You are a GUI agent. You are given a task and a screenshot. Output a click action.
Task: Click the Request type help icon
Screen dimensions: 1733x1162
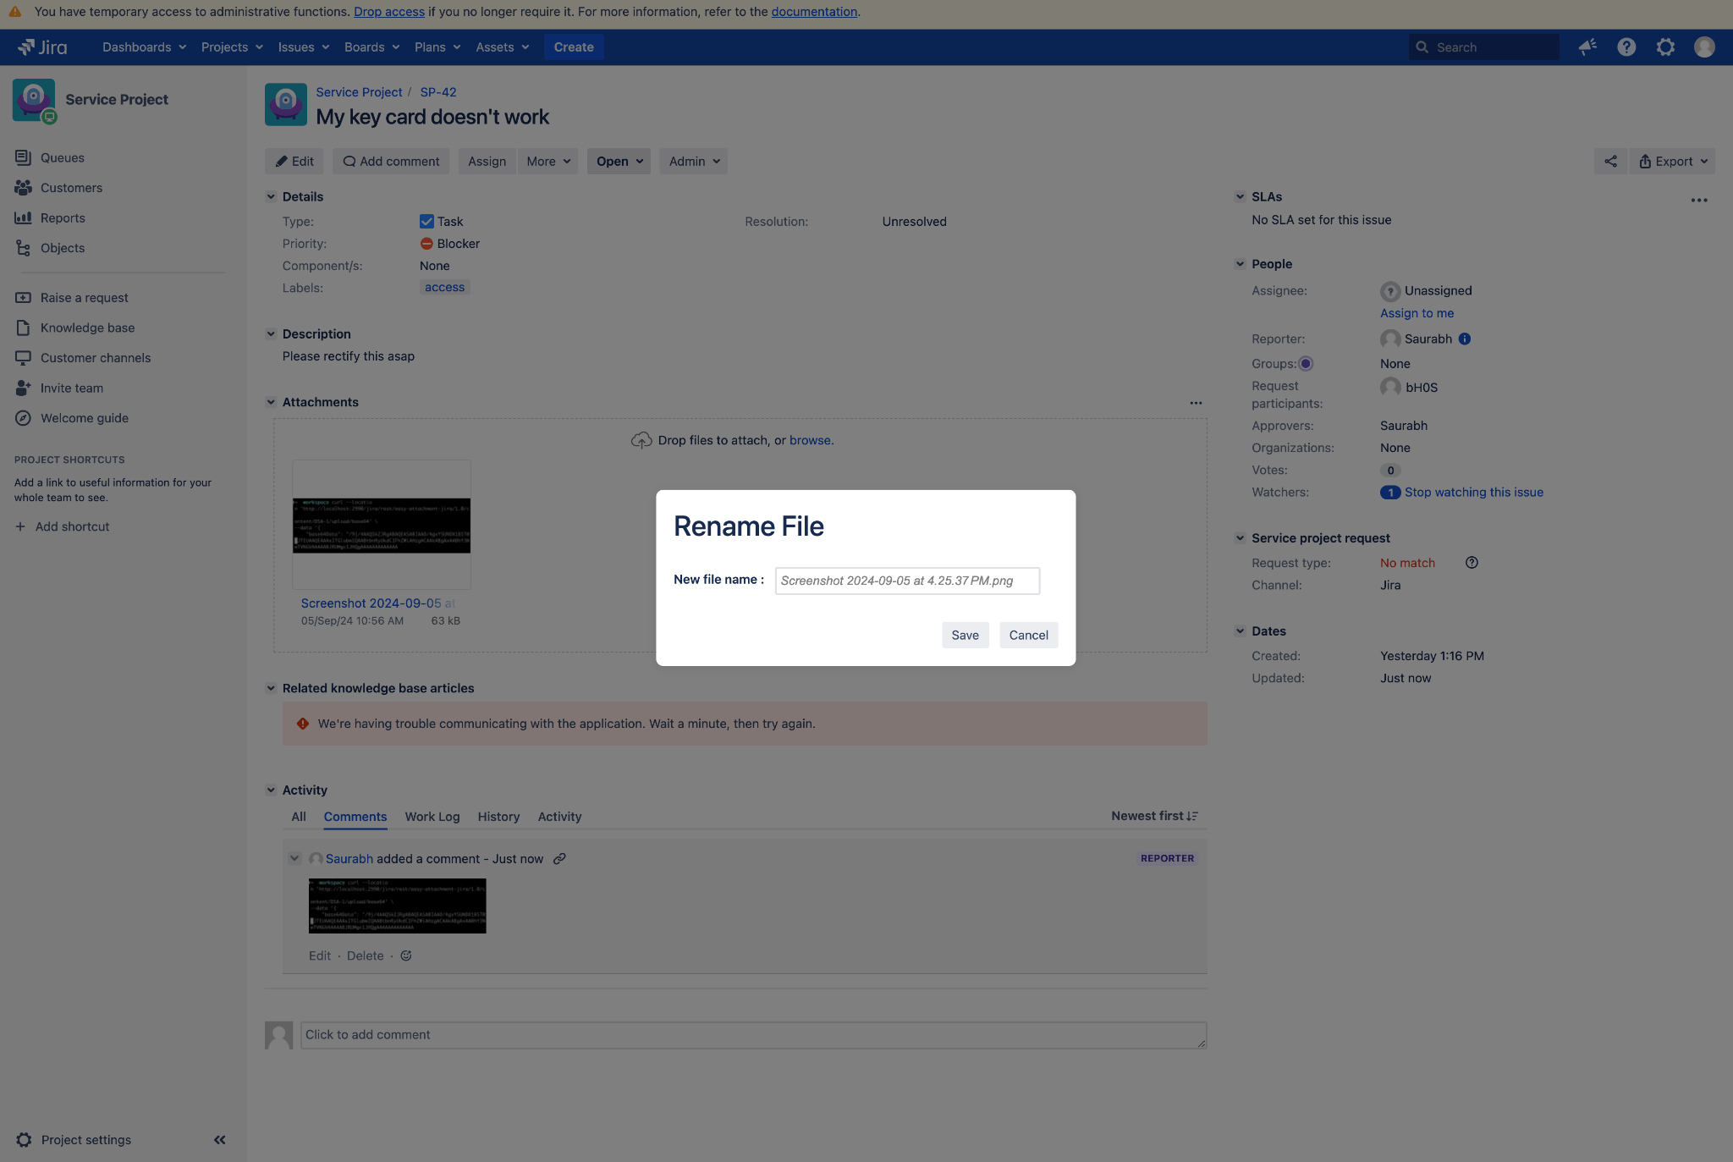1472,563
